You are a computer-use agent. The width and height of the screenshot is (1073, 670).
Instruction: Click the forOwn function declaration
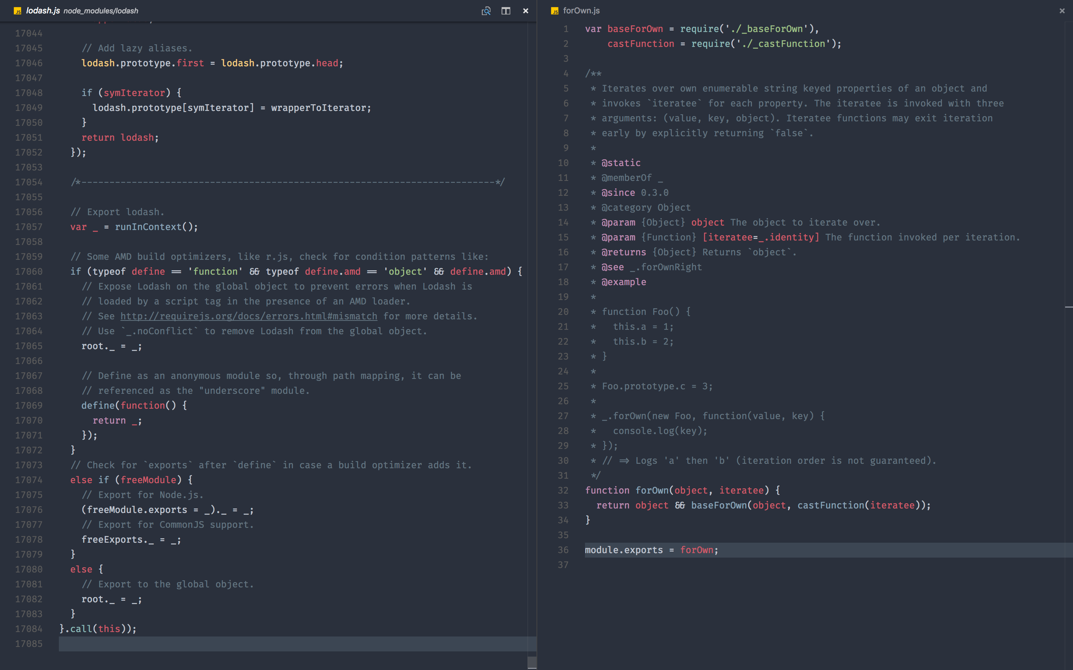pyautogui.click(x=652, y=490)
